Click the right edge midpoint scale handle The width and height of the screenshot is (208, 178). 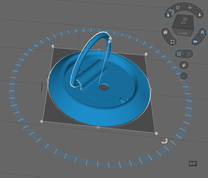point(151,90)
